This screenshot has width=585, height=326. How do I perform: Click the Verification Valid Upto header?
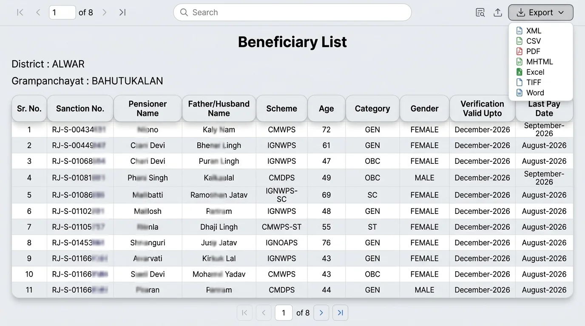pos(482,109)
